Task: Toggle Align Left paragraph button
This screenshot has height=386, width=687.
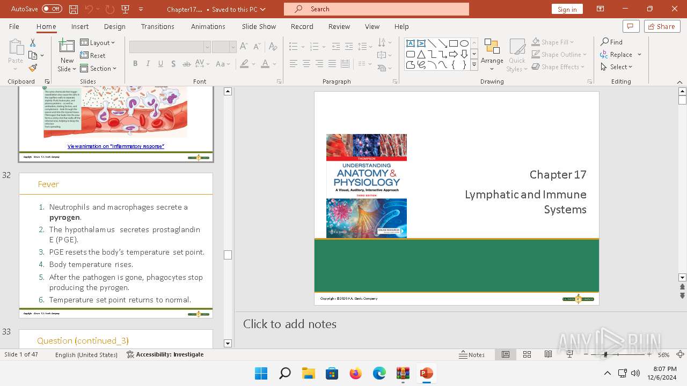Action: click(293, 64)
